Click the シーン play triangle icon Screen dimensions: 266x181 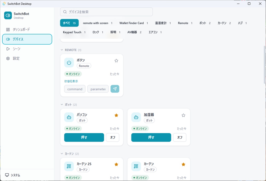[8, 49]
